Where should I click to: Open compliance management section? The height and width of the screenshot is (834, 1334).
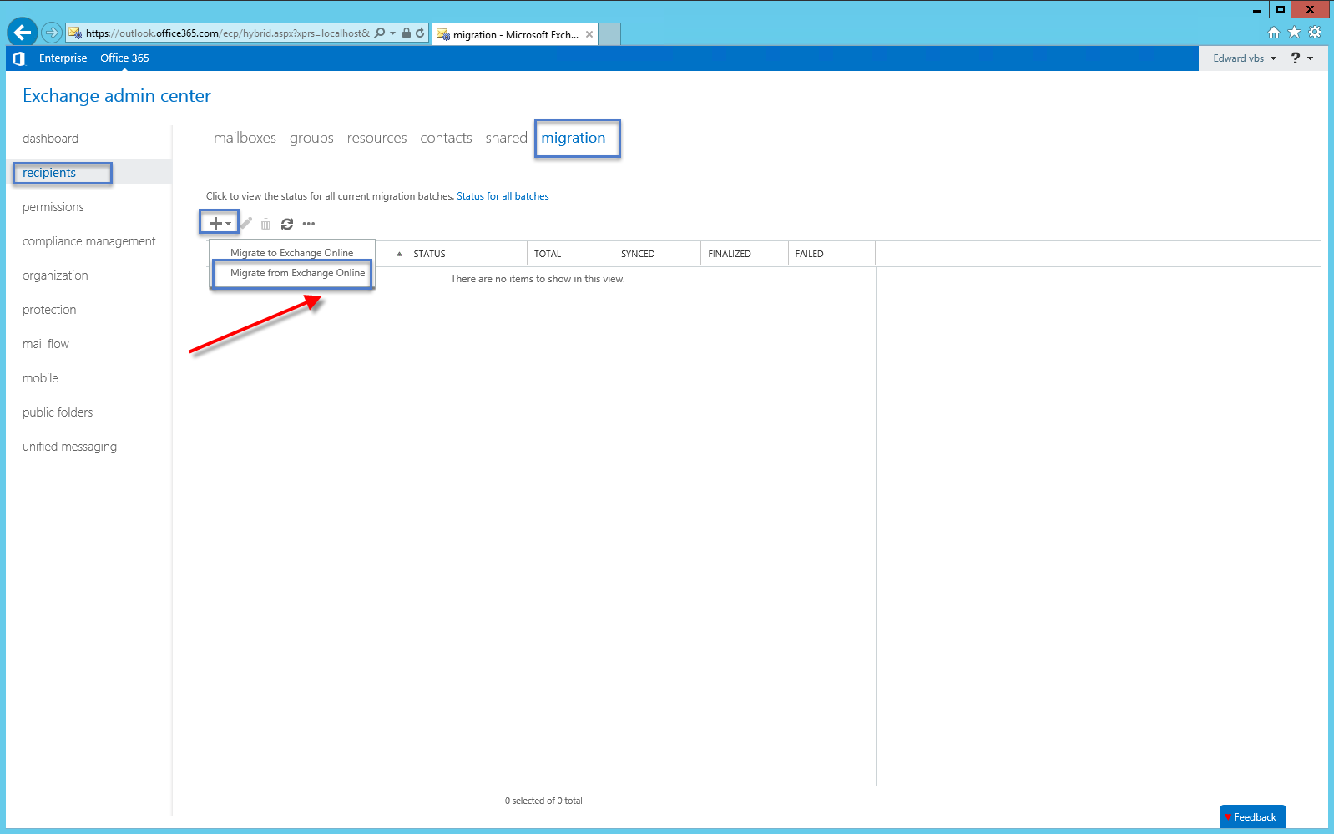click(x=88, y=241)
